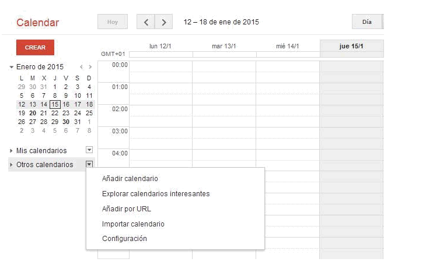Open Mis calendarios dropdown arrow menu
Image resolution: width=433 pixels, height=269 pixels.
click(89, 150)
